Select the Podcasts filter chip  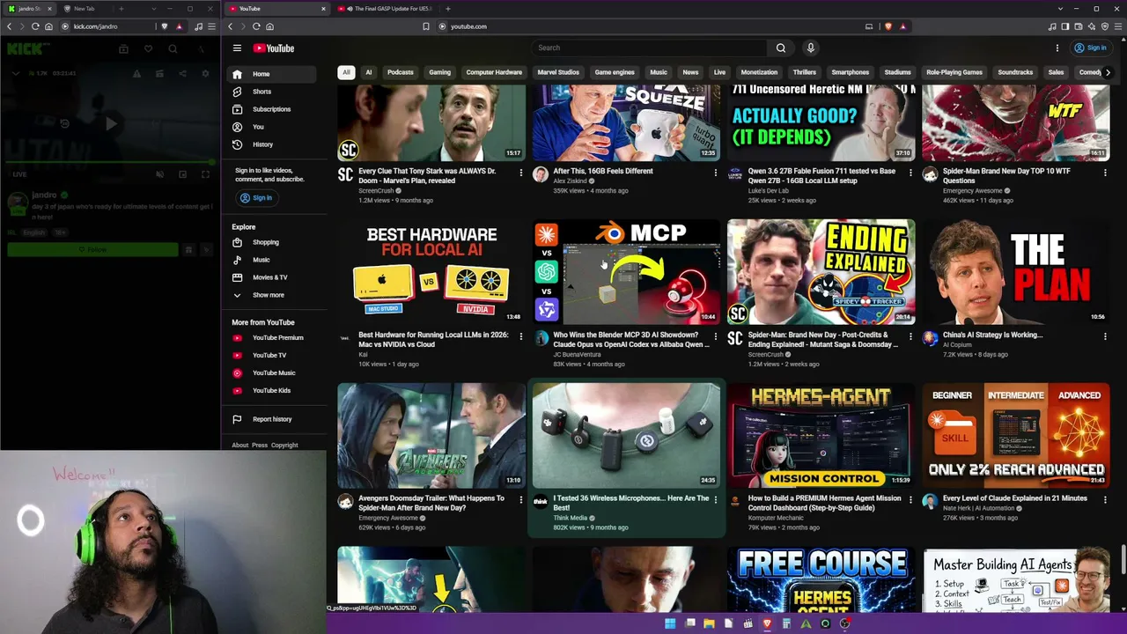point(400,72)
